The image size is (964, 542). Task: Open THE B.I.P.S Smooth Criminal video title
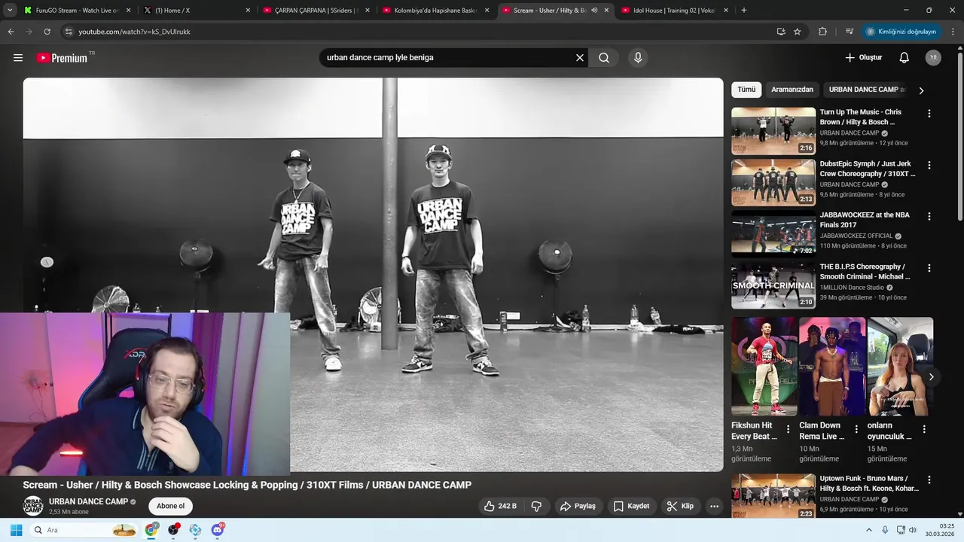pyautogui.click(x=865, y=272)
